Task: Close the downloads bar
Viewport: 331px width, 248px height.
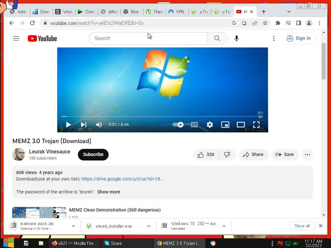Action: [320, 226]
